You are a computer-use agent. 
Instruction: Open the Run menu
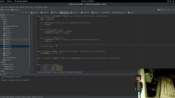tap(27, 7)
